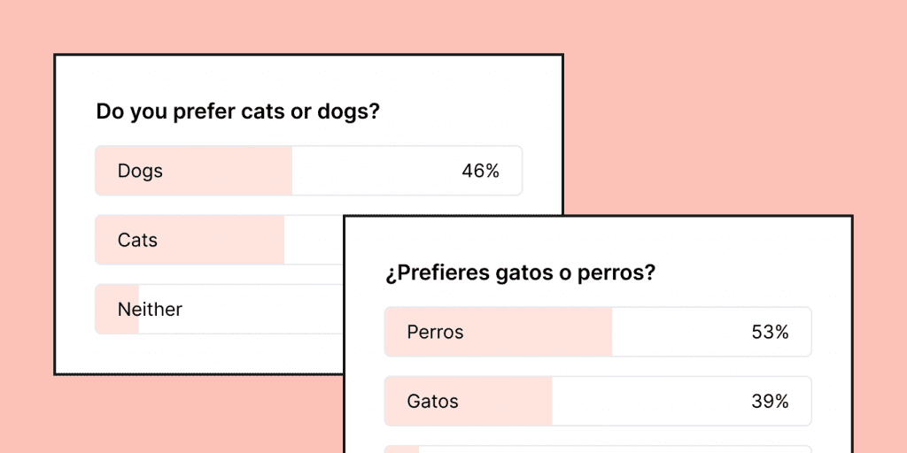The height and width of the screenshot is (453, 907).
Task: Click the 53% result on Perros
Action: tap(769, 333)
